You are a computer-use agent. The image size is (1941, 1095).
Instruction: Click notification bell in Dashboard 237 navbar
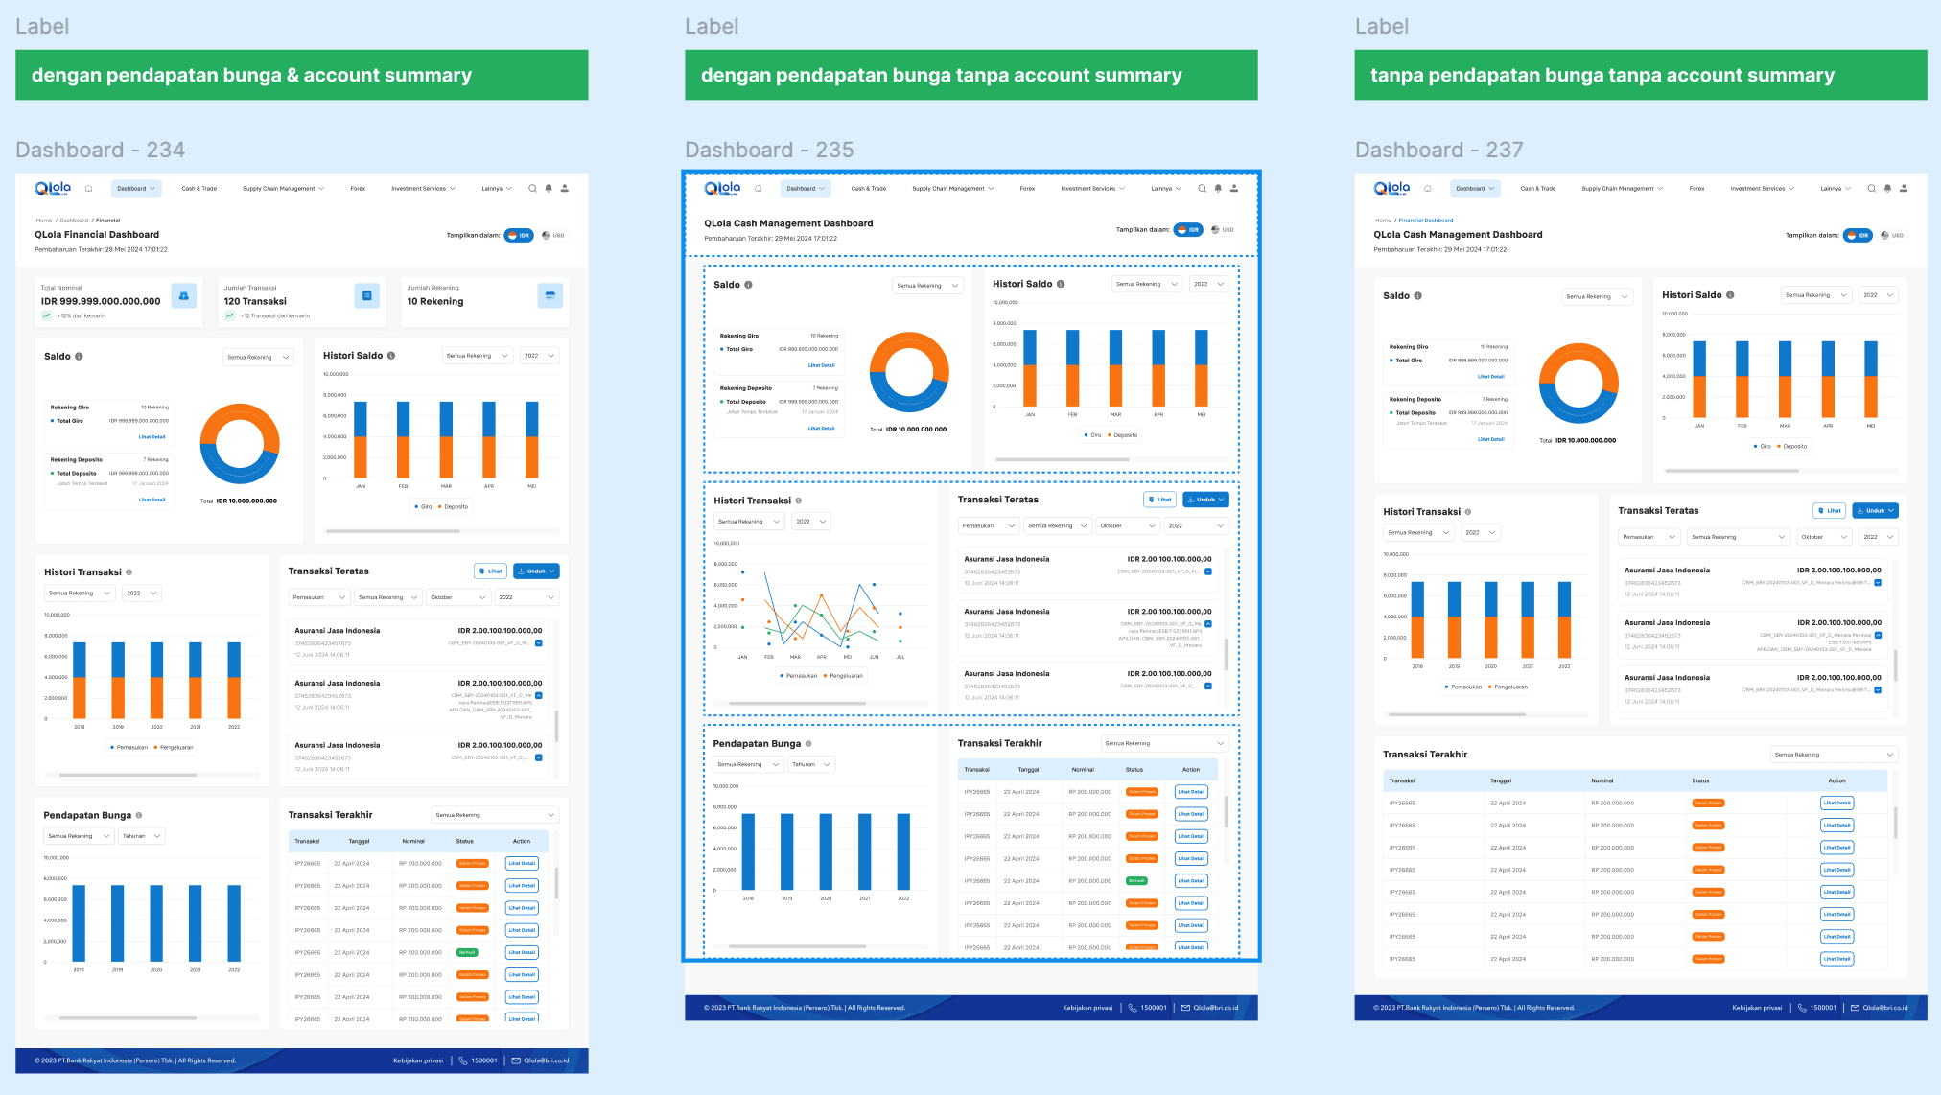pyautogui.click(x=1887, y=189)
